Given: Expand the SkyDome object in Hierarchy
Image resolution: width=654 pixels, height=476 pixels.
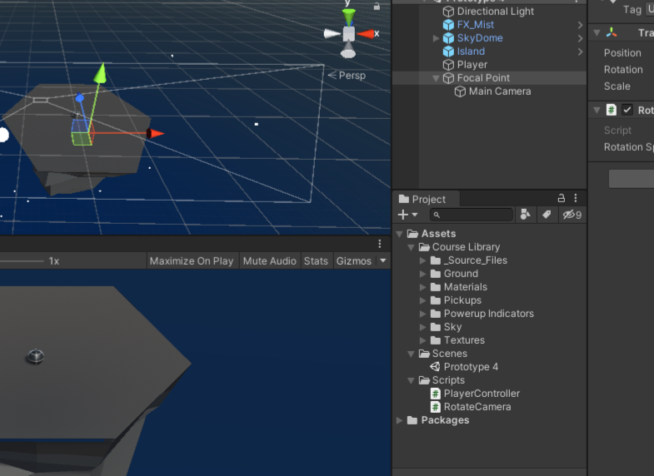Looking at the screenshot, I should [x=437, y=38].
